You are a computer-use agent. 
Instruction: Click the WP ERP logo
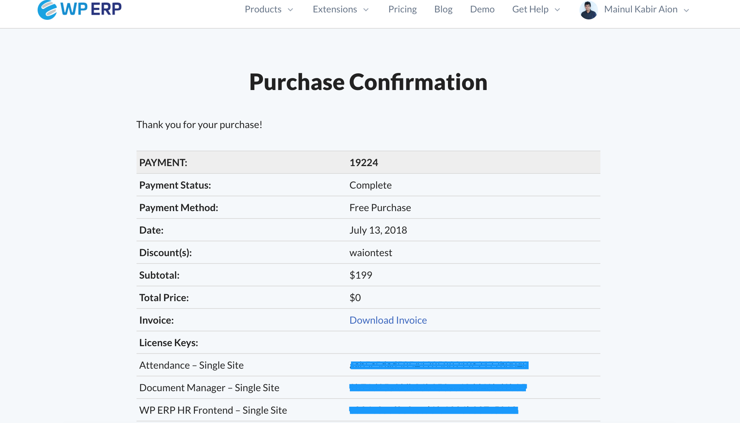80,9
